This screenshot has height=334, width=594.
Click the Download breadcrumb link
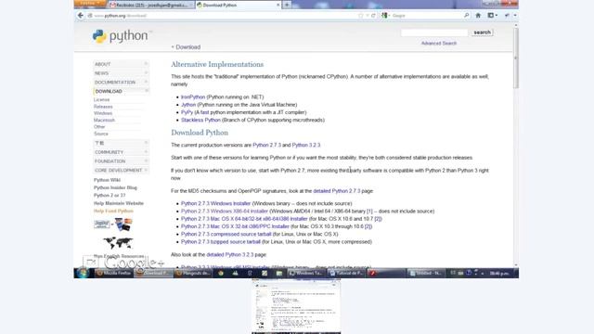point(187,47)
